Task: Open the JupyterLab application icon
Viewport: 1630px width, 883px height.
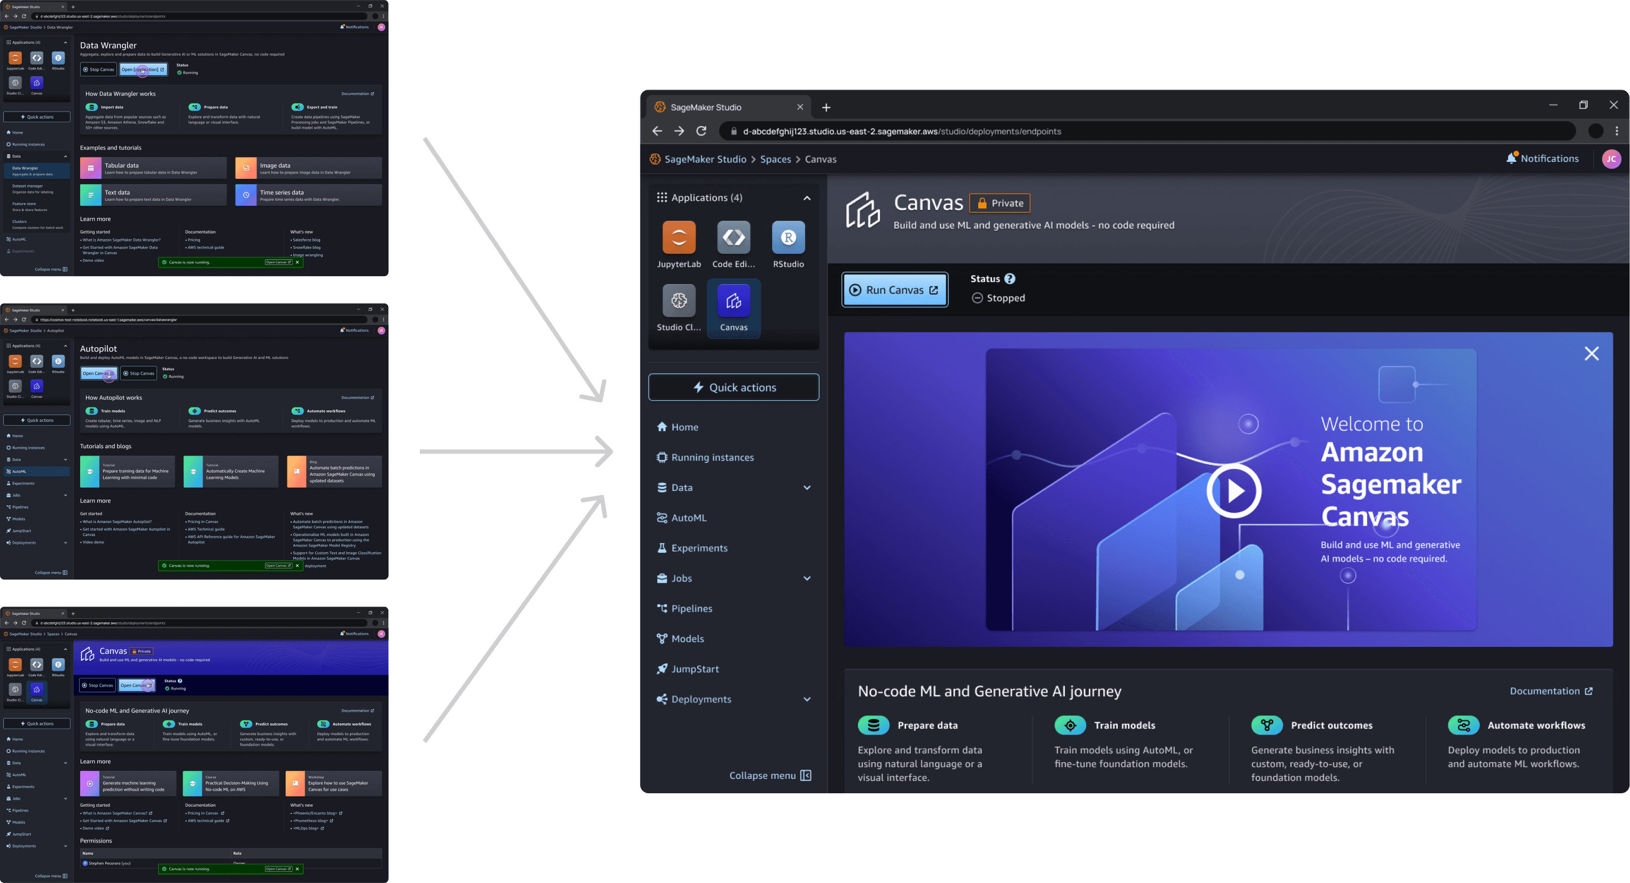Action: 678,237
